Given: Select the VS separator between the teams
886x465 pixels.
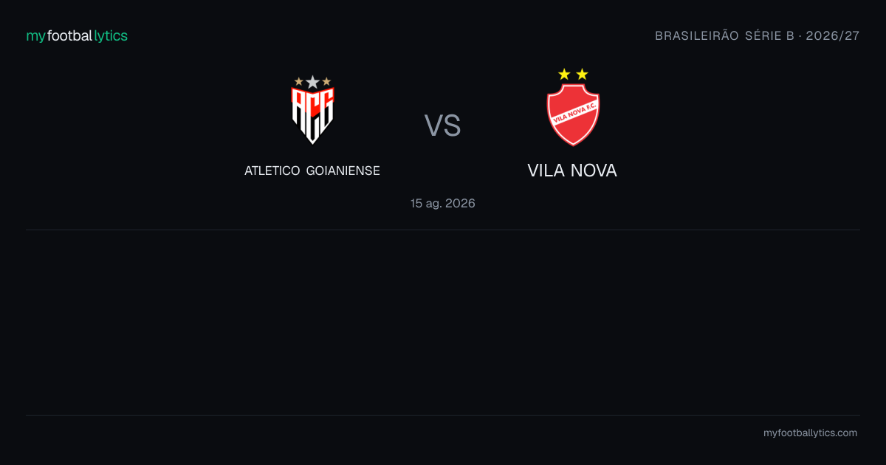Looking at the screenshot, I should pyautogui.click(x=442, y=125).
